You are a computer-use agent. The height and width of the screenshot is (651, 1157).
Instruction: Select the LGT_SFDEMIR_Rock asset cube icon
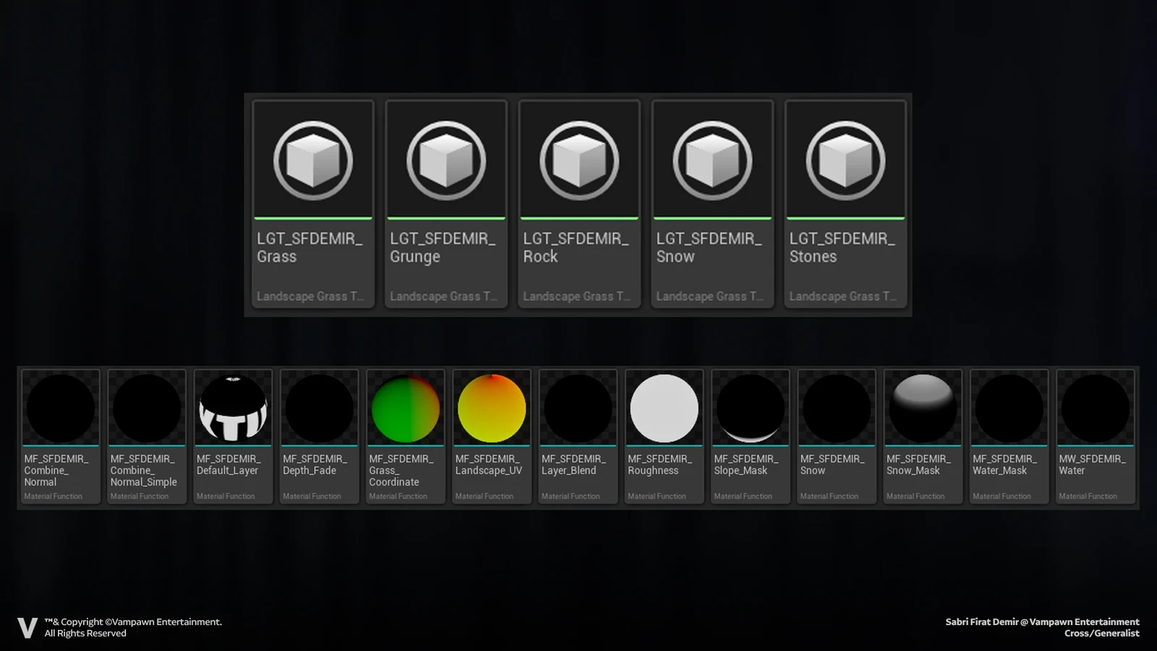[x=579, y=161]
